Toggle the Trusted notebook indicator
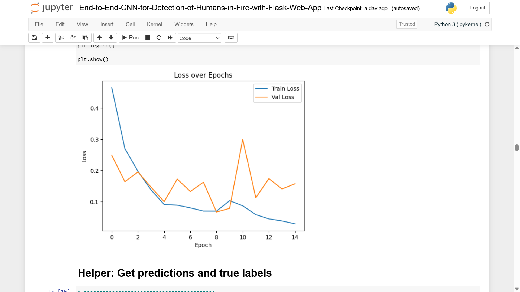This screenshot has width=520, height=292. pos(407,24)
